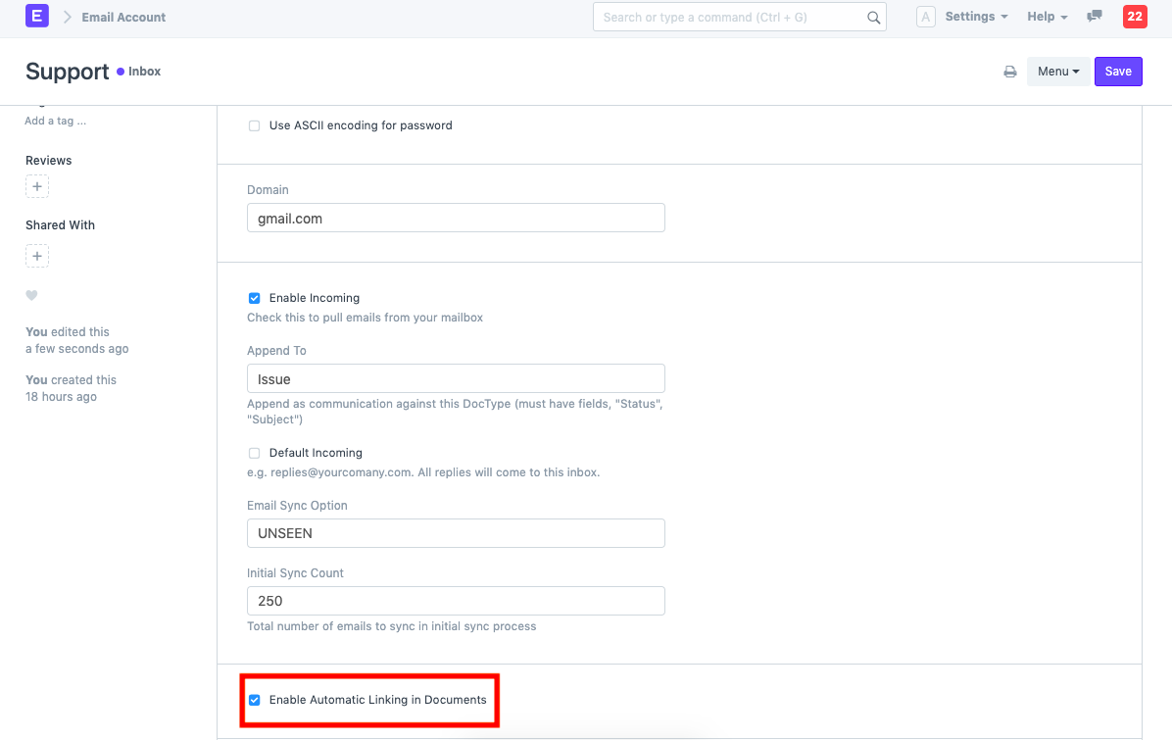The height and width of the screenshot is (740, 1172).
Task: Add a review with the plus icon
Action: 36,186
